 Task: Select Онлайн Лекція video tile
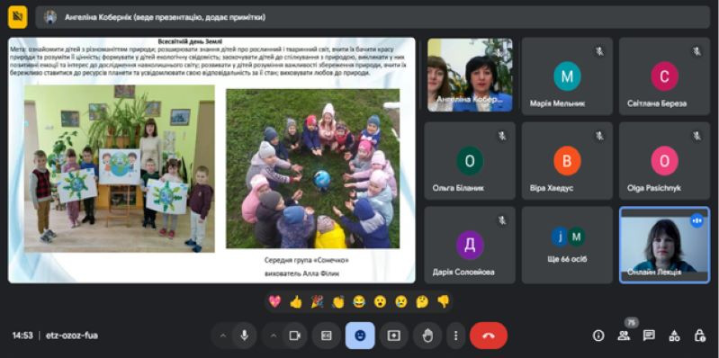coord(664,245)
